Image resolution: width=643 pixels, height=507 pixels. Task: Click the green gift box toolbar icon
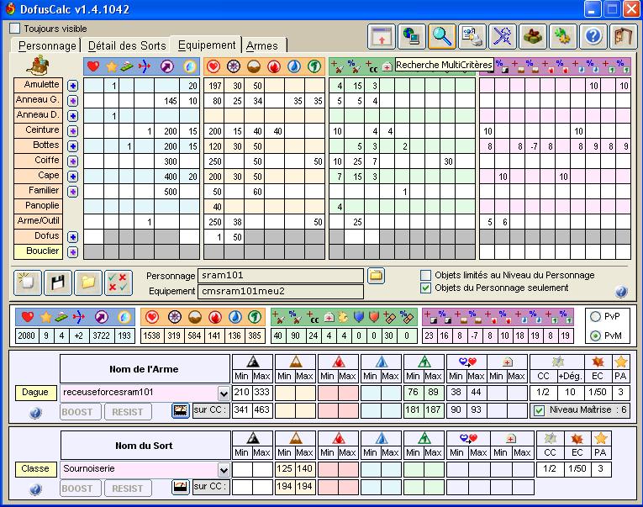pyautogui.click(x=533, y=36)
